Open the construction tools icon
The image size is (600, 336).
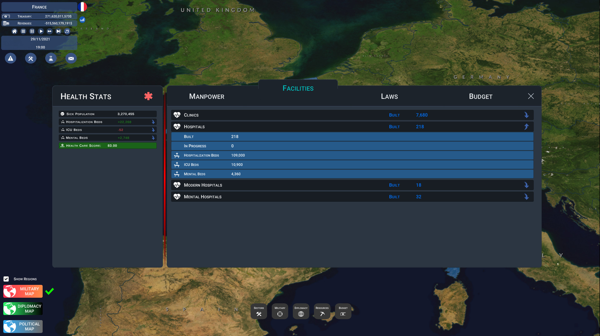click(x=31, y=58)
